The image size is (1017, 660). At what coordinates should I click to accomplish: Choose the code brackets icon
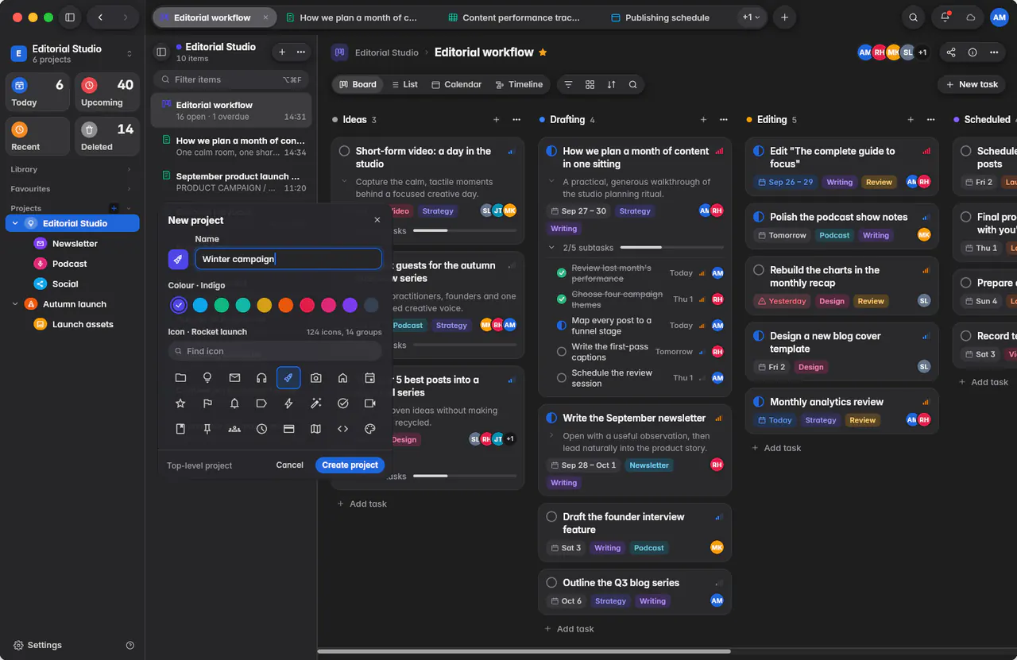coord(342,429)
